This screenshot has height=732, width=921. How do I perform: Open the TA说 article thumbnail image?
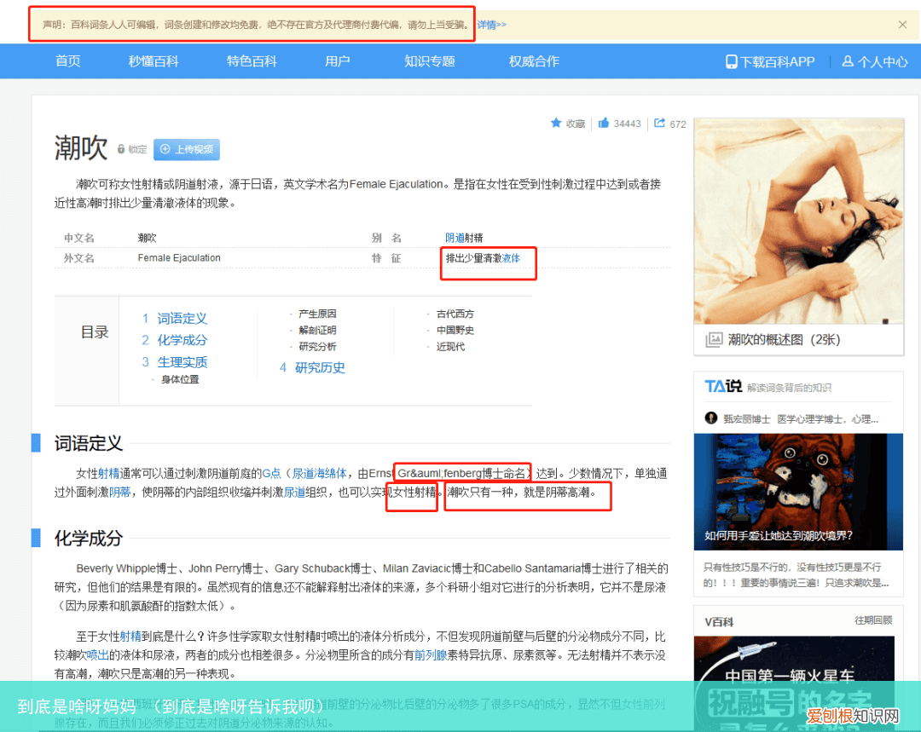(x=798, y=492)
